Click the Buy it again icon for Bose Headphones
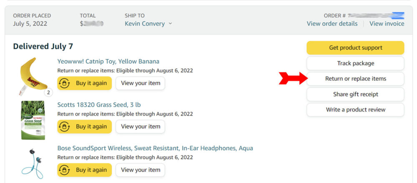The image size is (417, 183). coord(65,170)
